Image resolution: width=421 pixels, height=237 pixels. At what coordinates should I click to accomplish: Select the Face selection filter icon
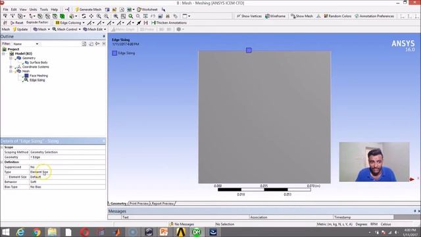click(x=55, y=16)
